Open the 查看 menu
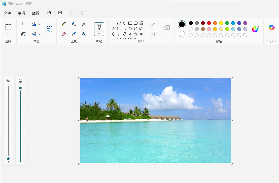The height and width of the screenshot is (183, 279). pos(36,13)
